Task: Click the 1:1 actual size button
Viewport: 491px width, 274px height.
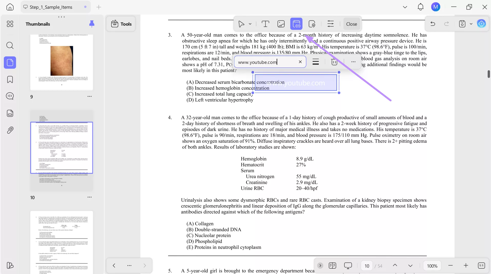Action: point(482,266)
